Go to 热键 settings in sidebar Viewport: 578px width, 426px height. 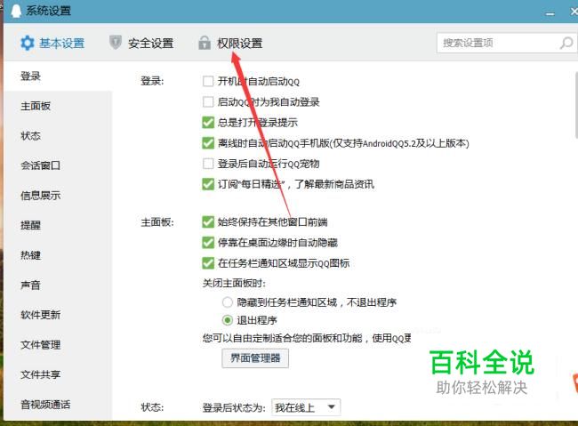[x=30, y=255]
